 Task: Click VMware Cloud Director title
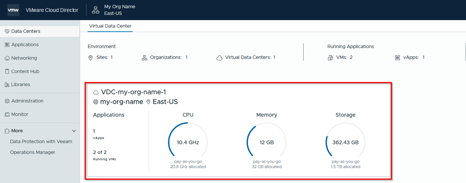tap(52, 10)
